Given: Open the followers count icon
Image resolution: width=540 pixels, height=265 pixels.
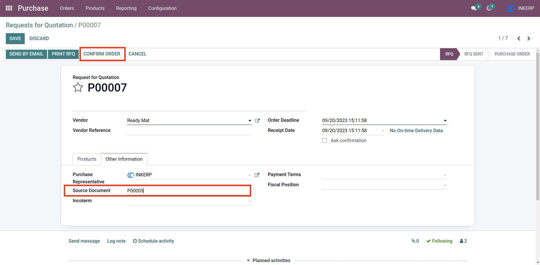Looking at the screenshot, I should point(463,241).
